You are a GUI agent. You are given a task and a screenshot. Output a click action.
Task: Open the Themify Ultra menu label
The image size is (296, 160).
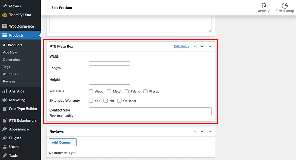coord(20,15)
